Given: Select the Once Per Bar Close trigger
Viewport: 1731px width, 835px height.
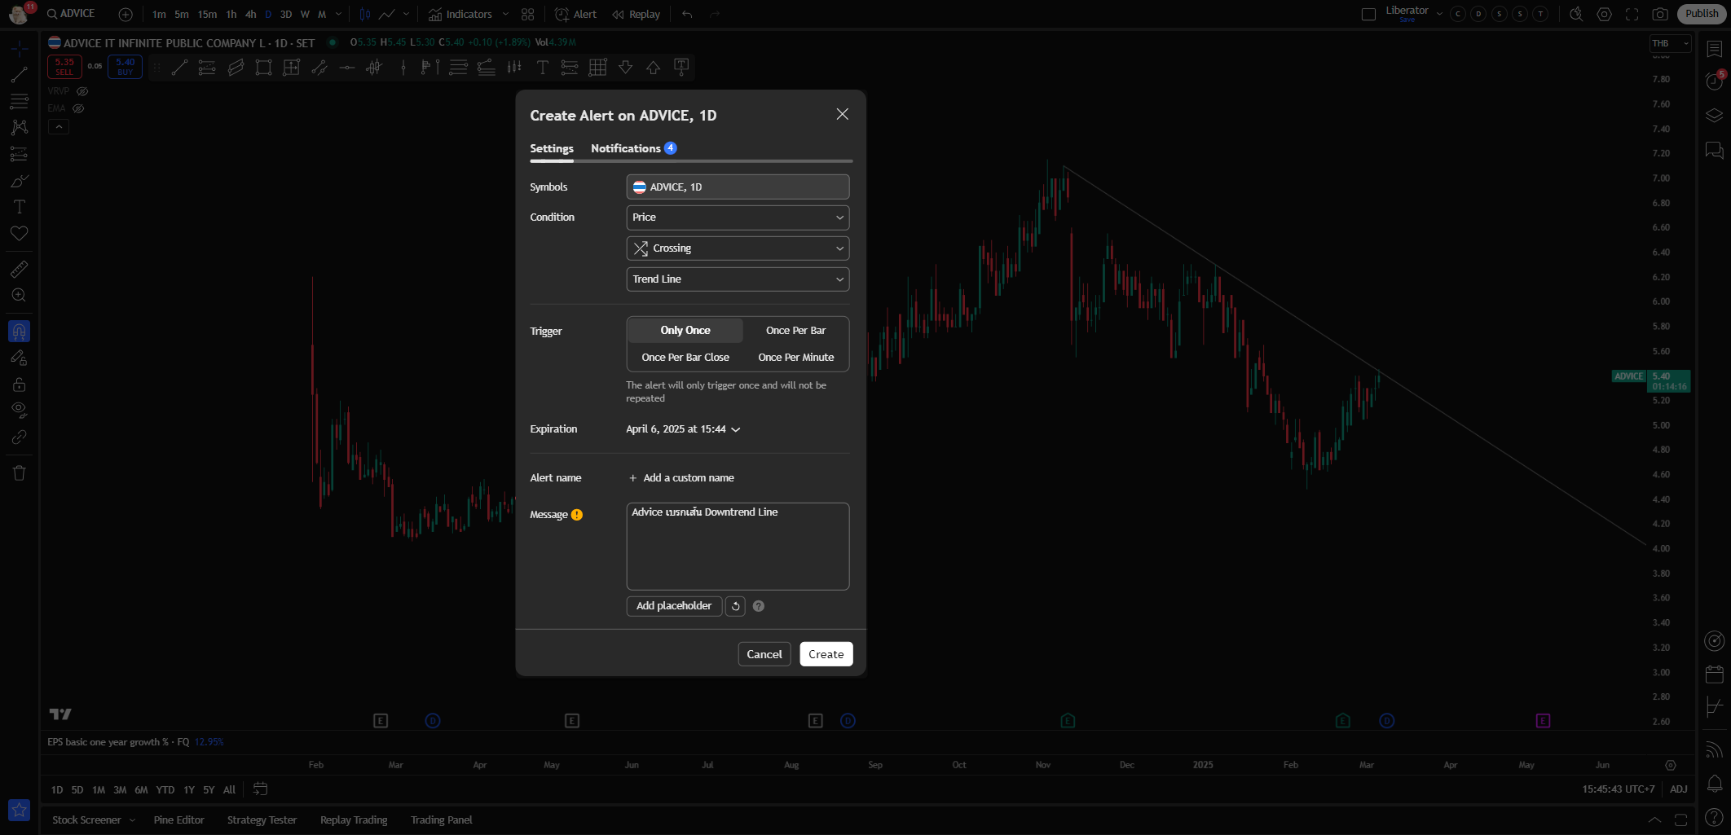Looking at the screenshot, I should (685, 357).
